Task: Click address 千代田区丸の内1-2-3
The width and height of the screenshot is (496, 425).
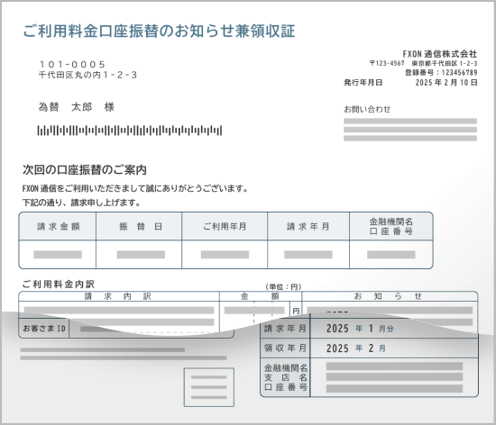Action: pyautogui.click(x=87, y=75)
